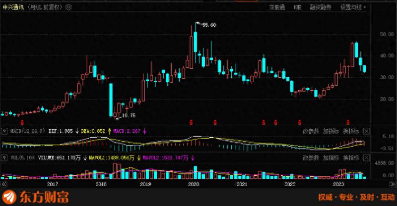
Task: Click the 2021 year label on time axis
Action: point(242,184)
